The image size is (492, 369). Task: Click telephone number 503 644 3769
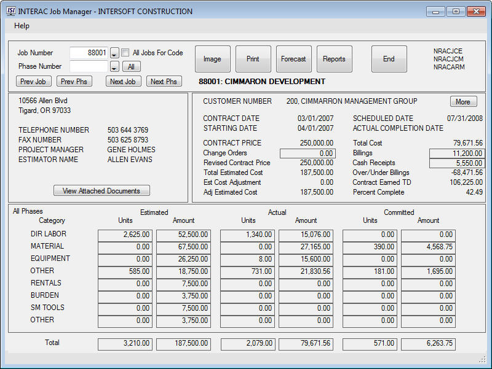coord(128,130)
